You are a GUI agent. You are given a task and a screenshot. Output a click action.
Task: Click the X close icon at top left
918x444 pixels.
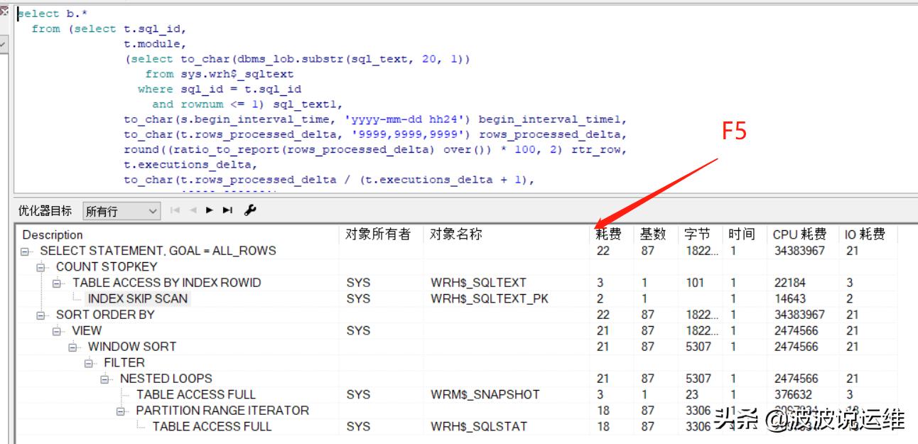pos(5,9)
